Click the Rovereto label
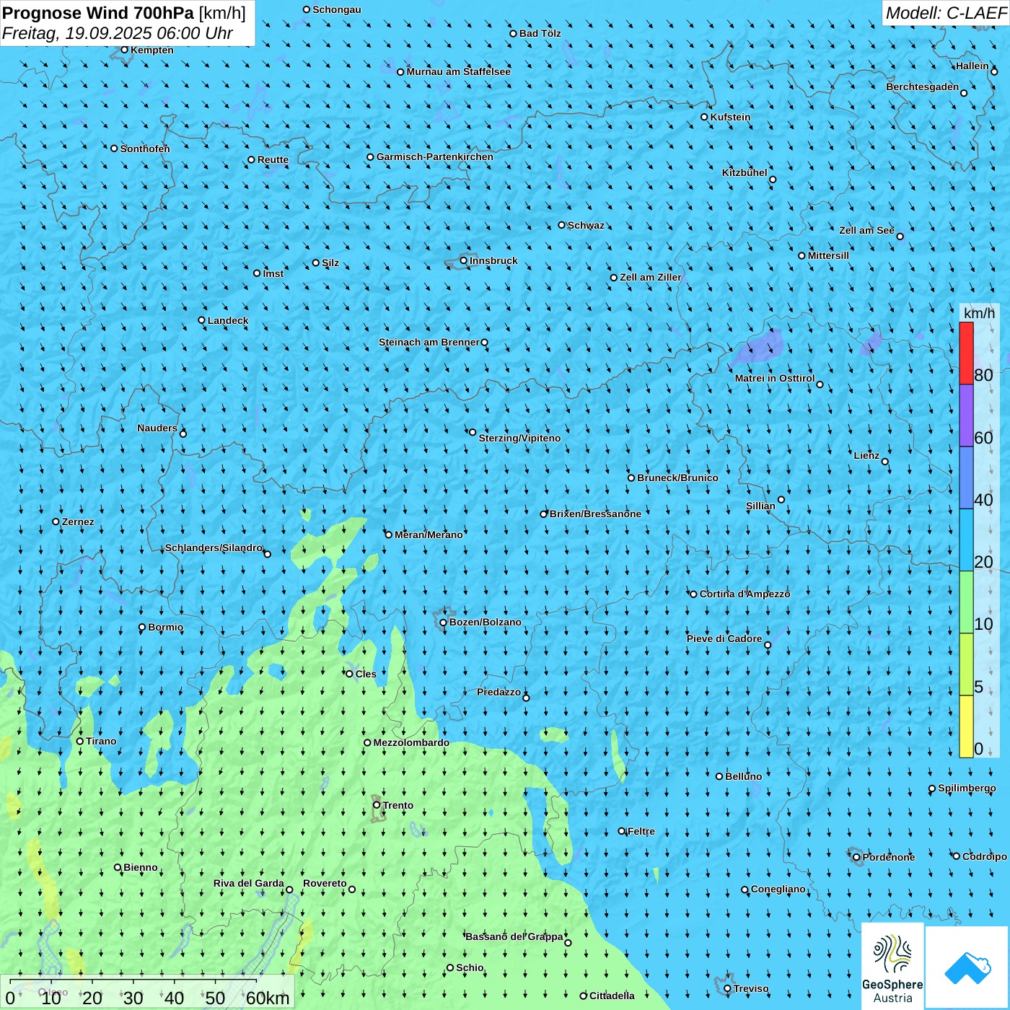The height and width of the screenshot is (1010, 1010). [x=325, y=883]
